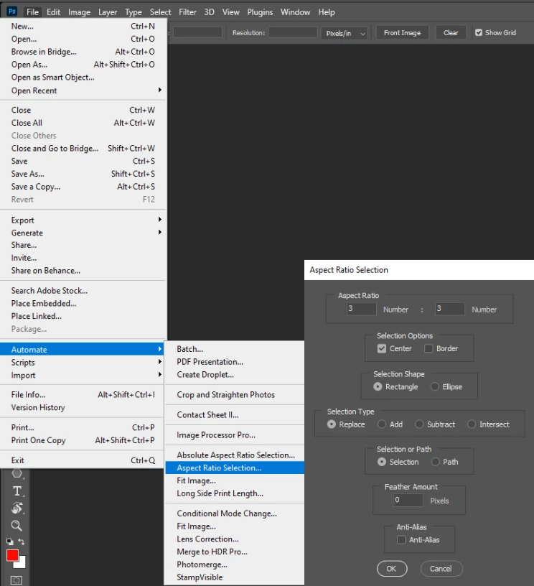534x586 pixels.
Task: Choose the Path output radio button
Action: click(x=436, y=462)
